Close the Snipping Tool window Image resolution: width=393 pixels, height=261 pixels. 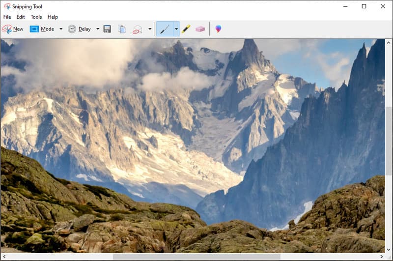click(x=383, y=6)
